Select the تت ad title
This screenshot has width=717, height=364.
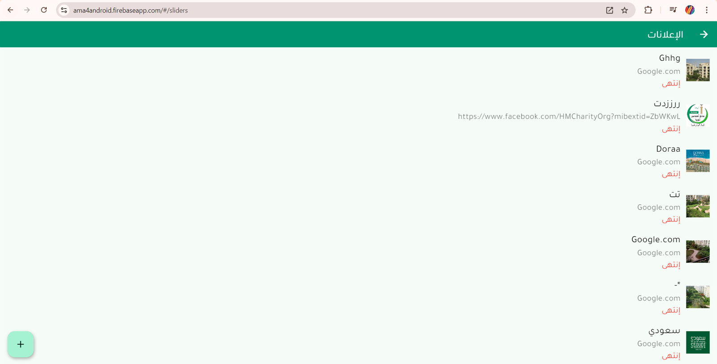[675, 194]
